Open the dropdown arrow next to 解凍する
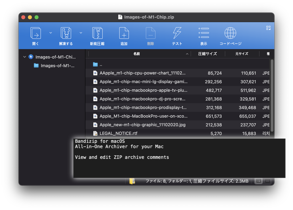The height and width of the screenshot is (210, 293). (81, 33)
